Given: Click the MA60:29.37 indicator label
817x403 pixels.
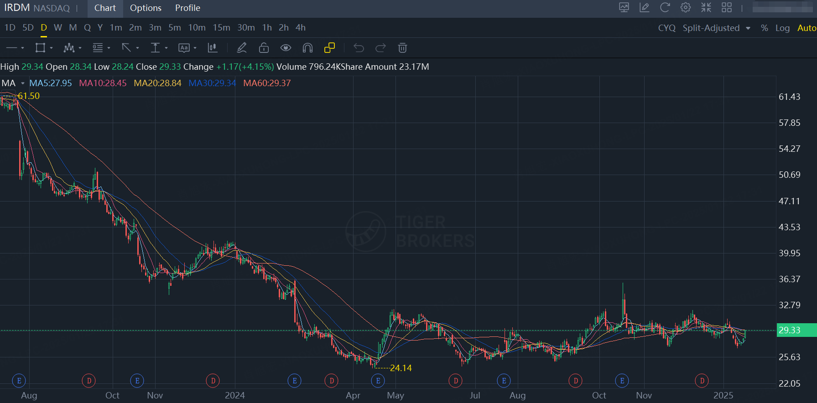Looking at the screenshot, I should tap(267, 83).
